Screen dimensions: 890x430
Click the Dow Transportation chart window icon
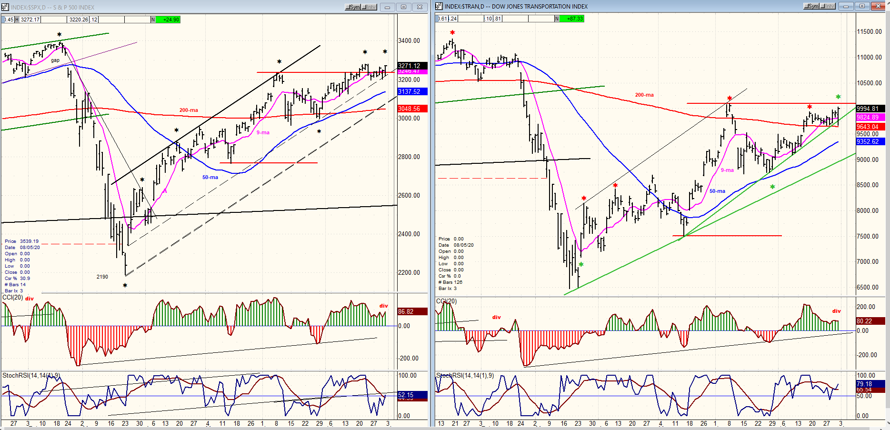439,6
